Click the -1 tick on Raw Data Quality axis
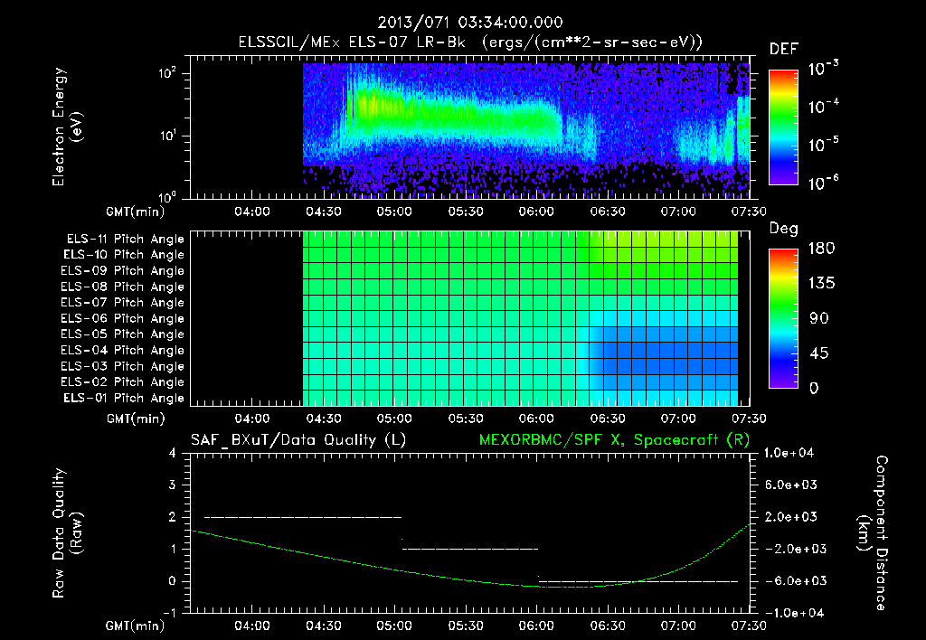Image resolution: width=926 pixels, height=640 pixels. [x=169, y=613]
